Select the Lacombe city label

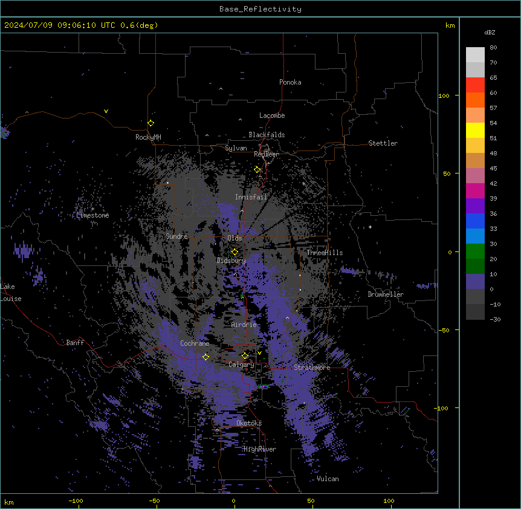point(272,115)
